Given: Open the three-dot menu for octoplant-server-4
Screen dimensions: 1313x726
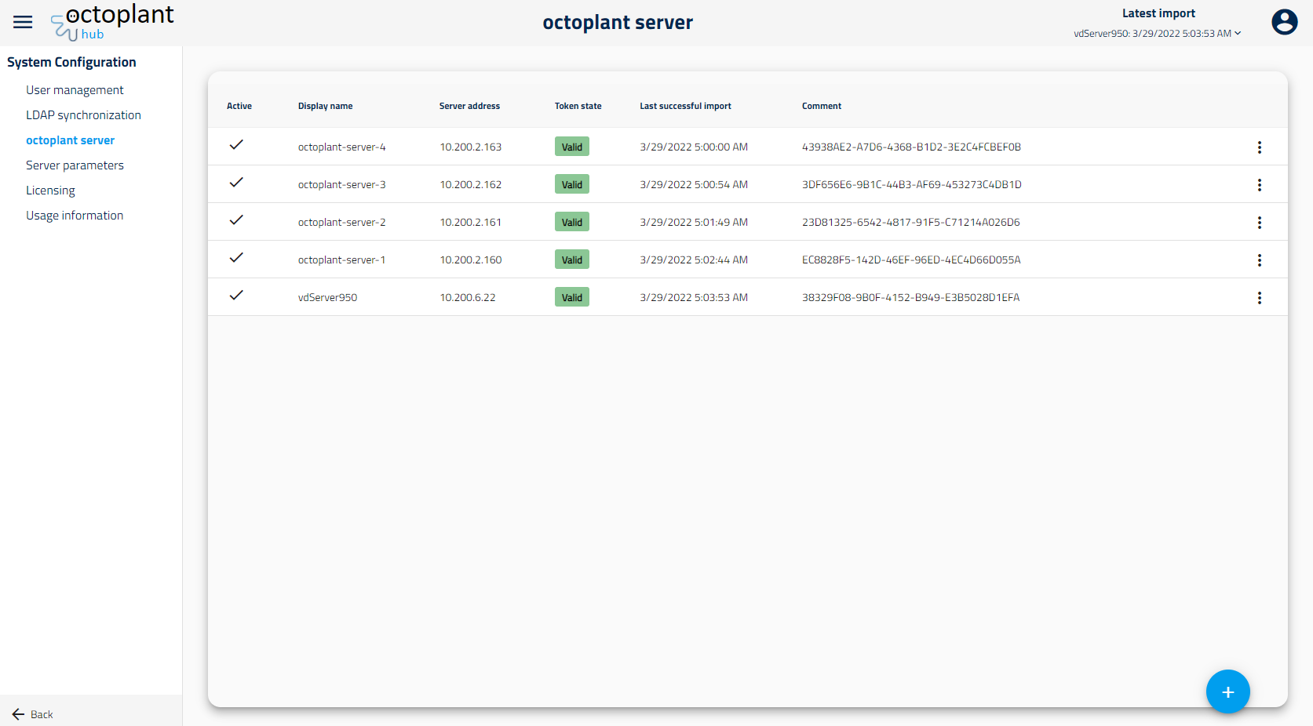Looking at the screenshot, I should coord(1260,147).
